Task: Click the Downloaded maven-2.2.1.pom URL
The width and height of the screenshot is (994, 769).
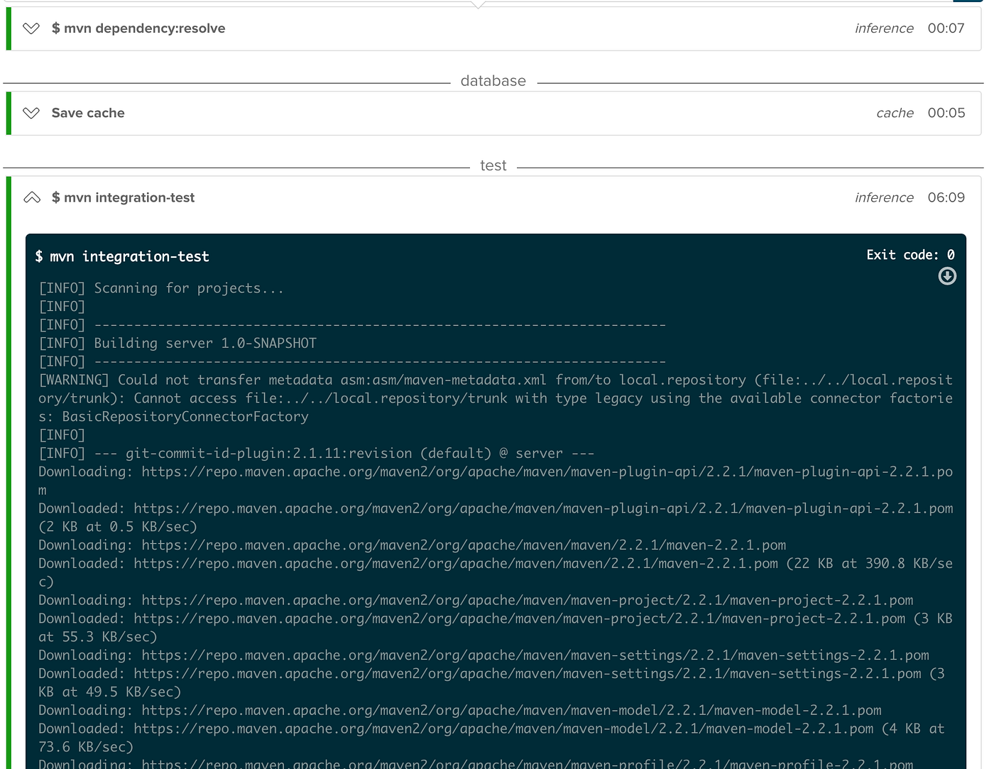Action: [456, 564]
